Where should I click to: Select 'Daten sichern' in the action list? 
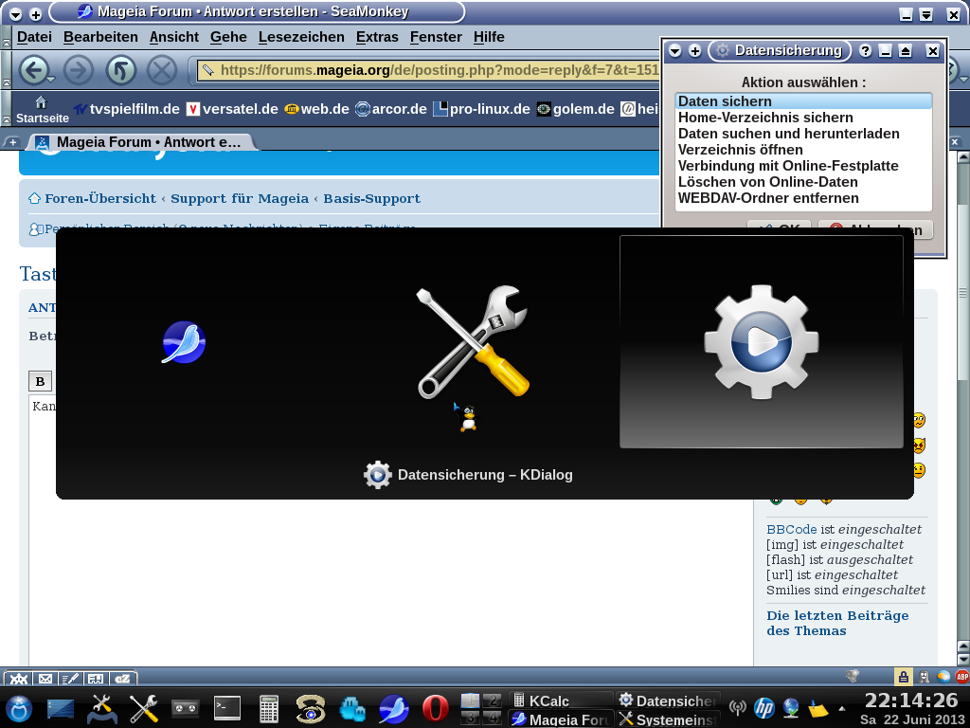tap(803, 101)
